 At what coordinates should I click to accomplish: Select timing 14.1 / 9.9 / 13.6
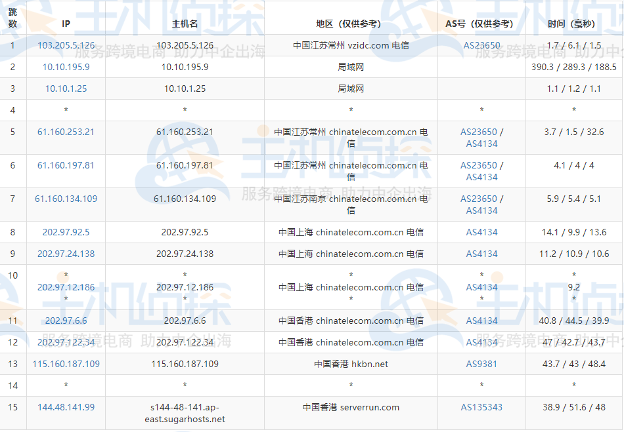pyautogui.click(x=574, y=232)
